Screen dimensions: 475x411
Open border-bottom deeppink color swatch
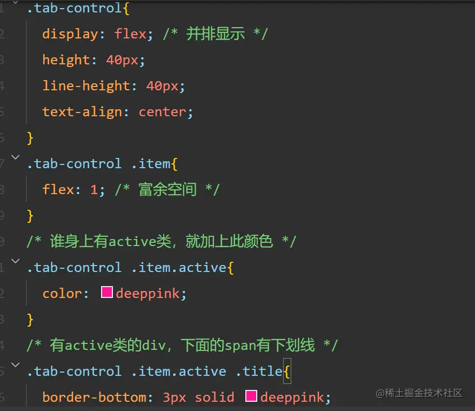coord(251,396)
